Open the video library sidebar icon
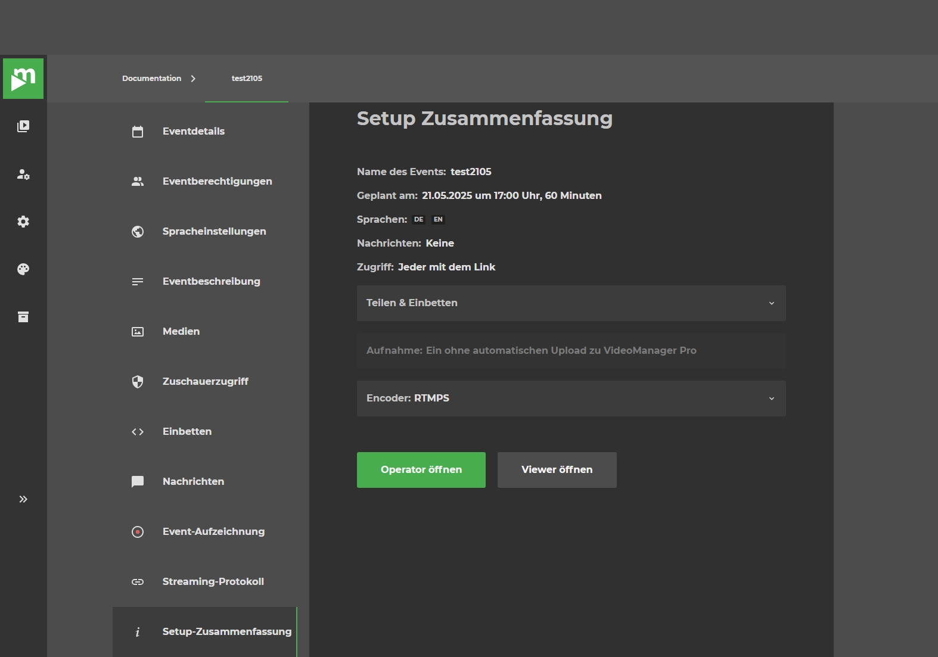The image size is (938, 657). click(23, 126)
